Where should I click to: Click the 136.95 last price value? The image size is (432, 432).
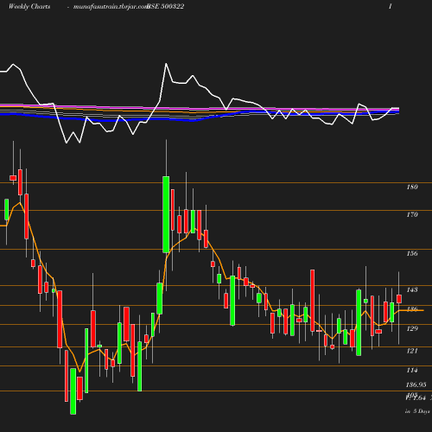[416, 385]
